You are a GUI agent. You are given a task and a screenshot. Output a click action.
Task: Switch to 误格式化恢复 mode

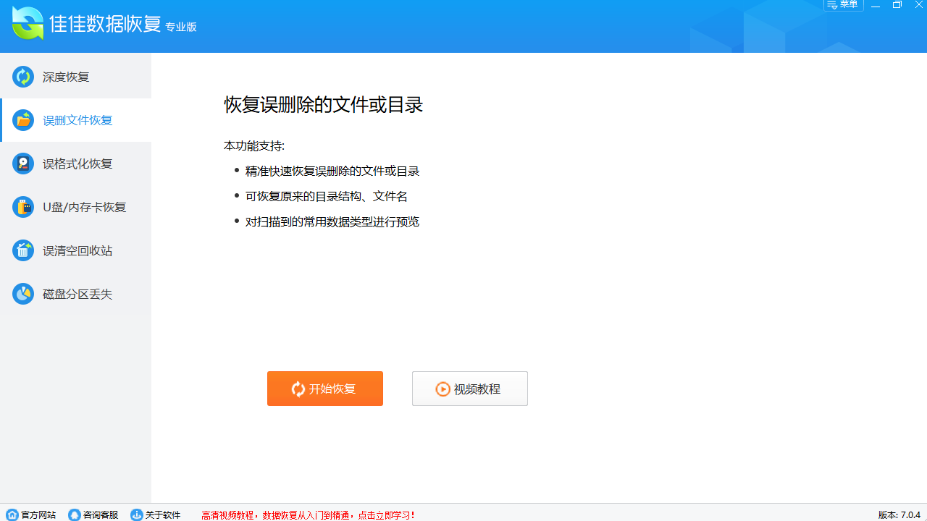[x=75, y=164]
